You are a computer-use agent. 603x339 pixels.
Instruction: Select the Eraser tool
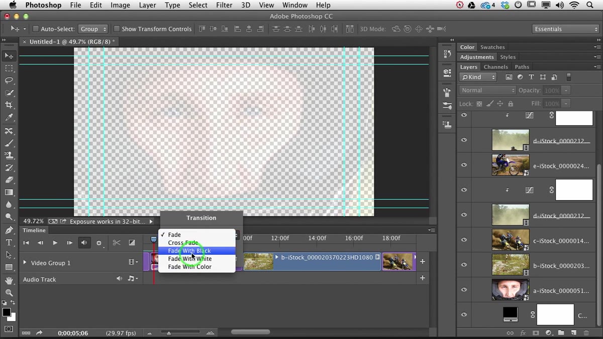coord(9,180)
